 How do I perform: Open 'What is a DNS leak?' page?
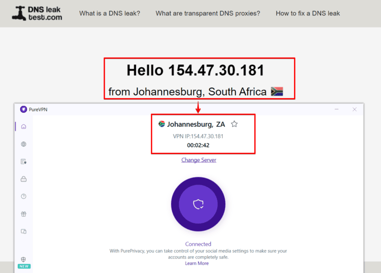click(110, 13)
